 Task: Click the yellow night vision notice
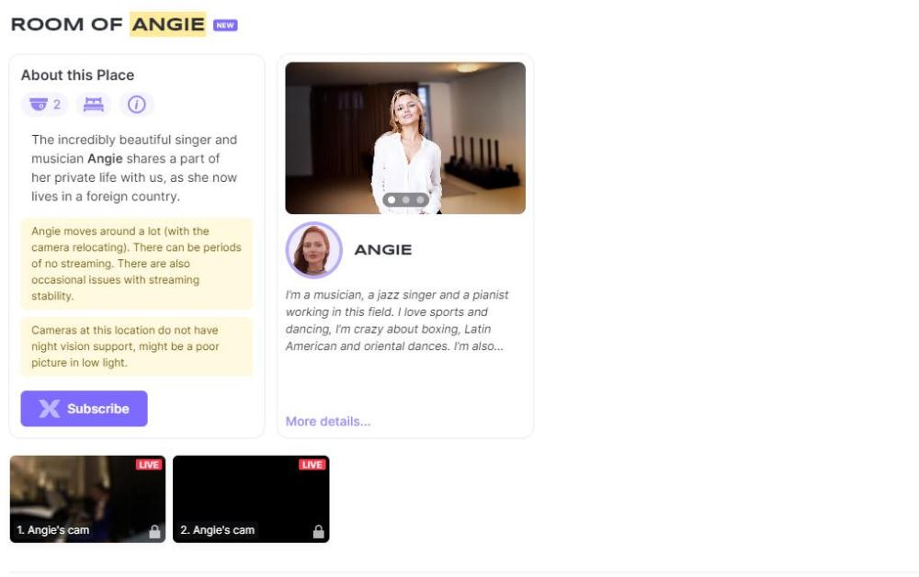pyautogui.click(x=136, y=346)
